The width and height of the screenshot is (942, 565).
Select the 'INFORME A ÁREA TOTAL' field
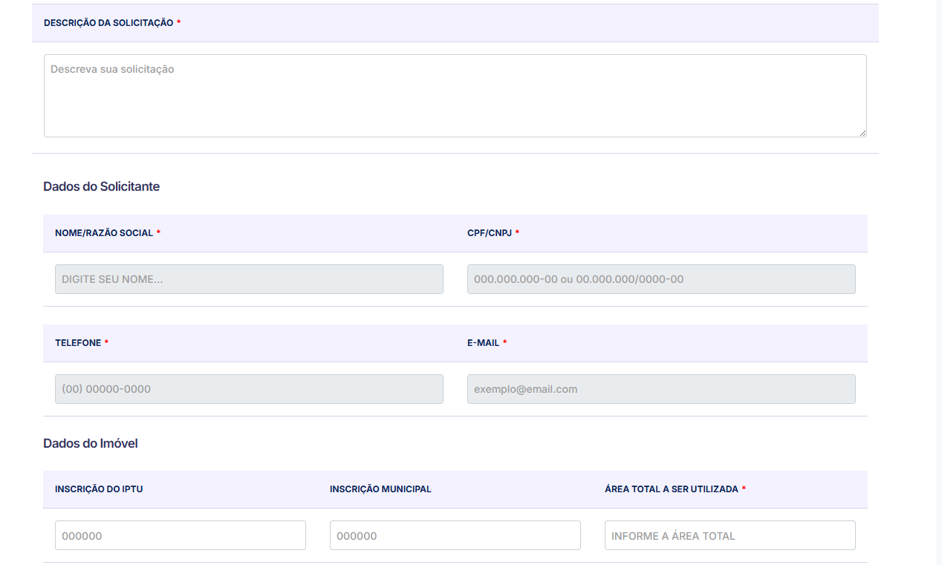(730, 535)
